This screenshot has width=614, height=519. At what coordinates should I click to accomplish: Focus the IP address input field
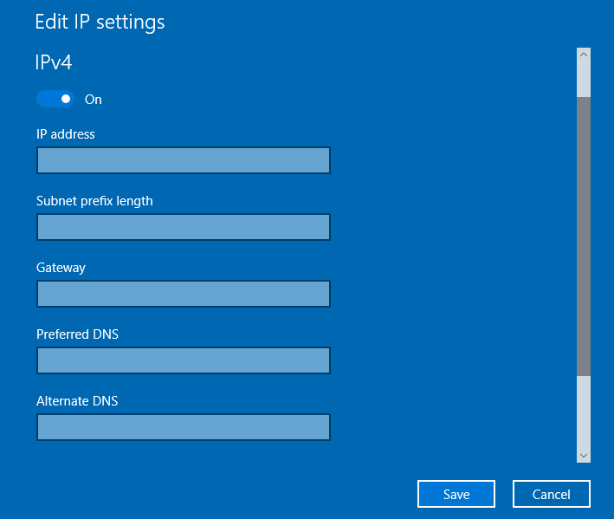point(184,160)
